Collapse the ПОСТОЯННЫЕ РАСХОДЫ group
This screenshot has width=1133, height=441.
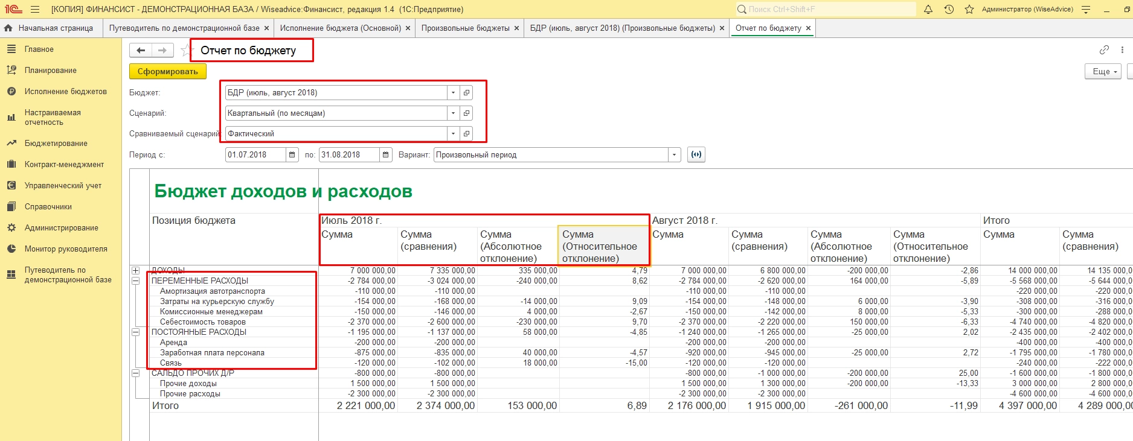pos(136,332)
